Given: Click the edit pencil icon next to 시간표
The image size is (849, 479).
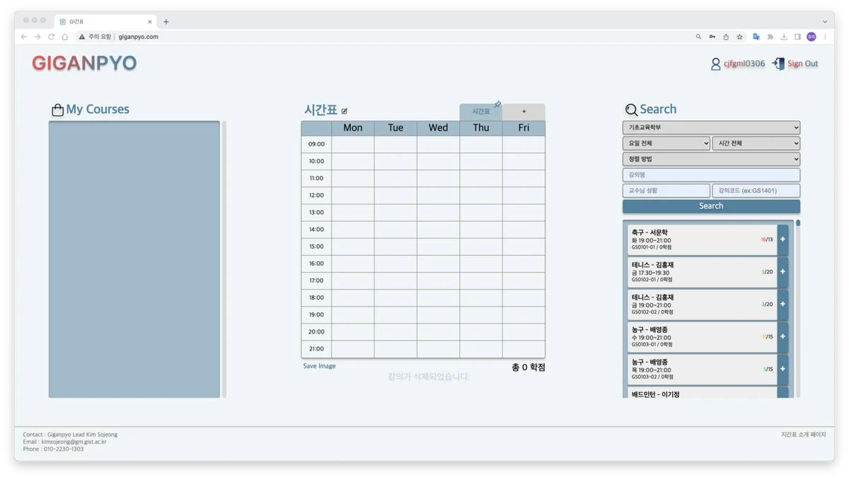Looking at the screenshot, I should [x=345, y=111].
